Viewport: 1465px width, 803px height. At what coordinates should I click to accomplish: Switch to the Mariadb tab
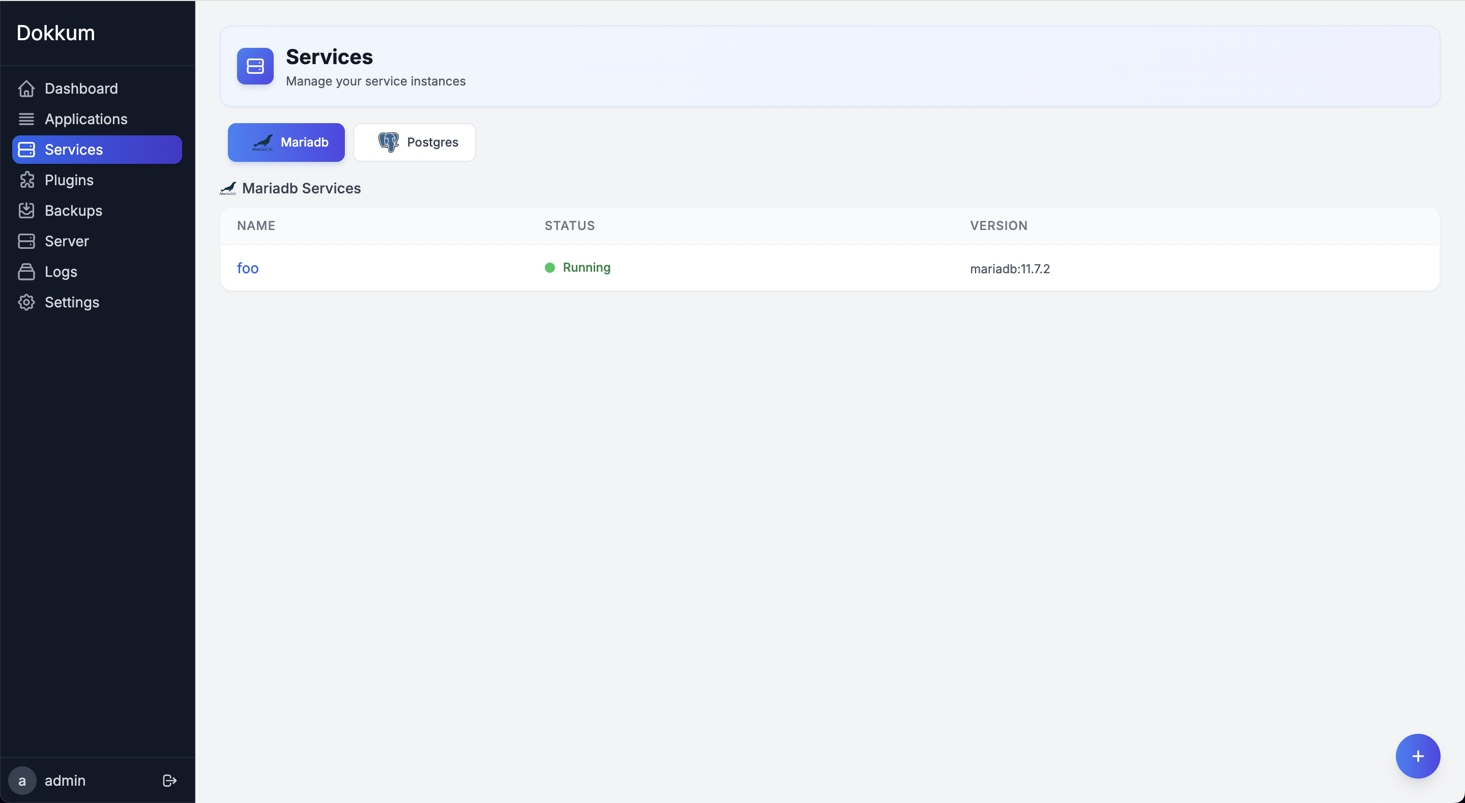tap(286, 142)
